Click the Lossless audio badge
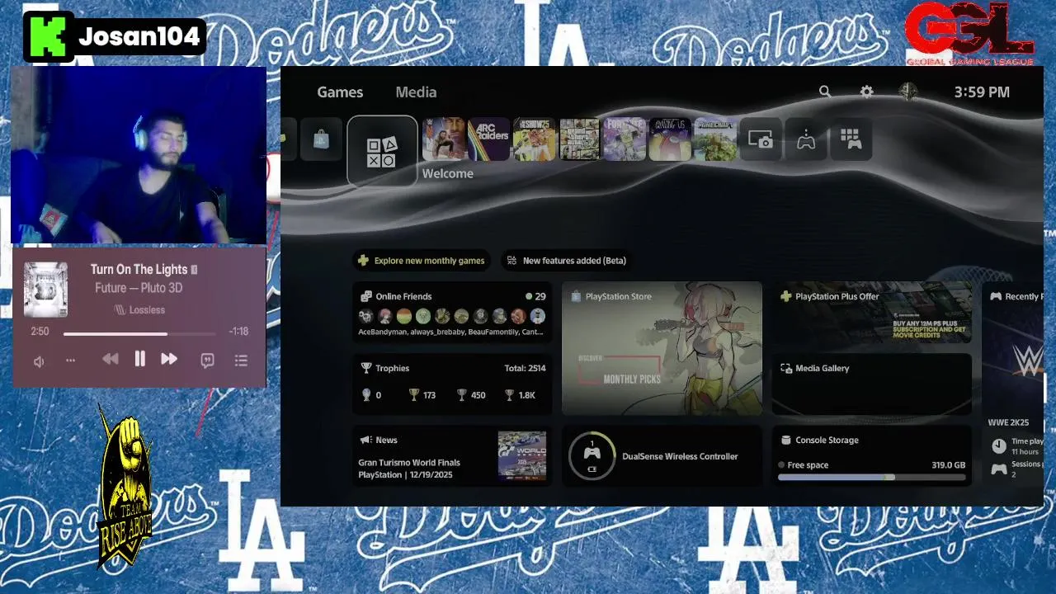Image resolution: width=1056 pixels, height=594 pixels. tap(139, 309)
